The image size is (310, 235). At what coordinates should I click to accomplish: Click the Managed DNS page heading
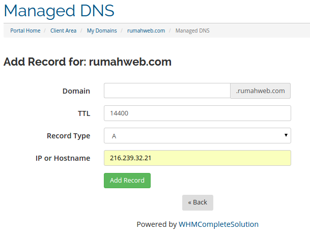[59, 11]
